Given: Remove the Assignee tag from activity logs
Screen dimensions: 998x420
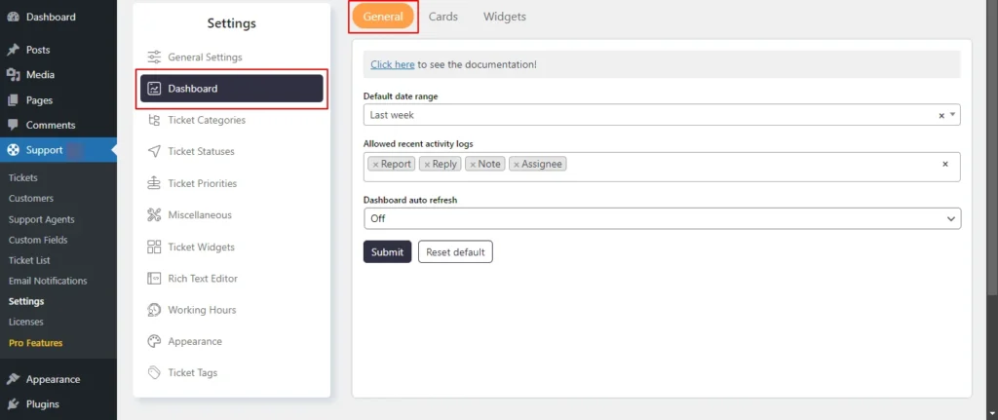Looking at the screenshot, I should [x=517, y=164].
